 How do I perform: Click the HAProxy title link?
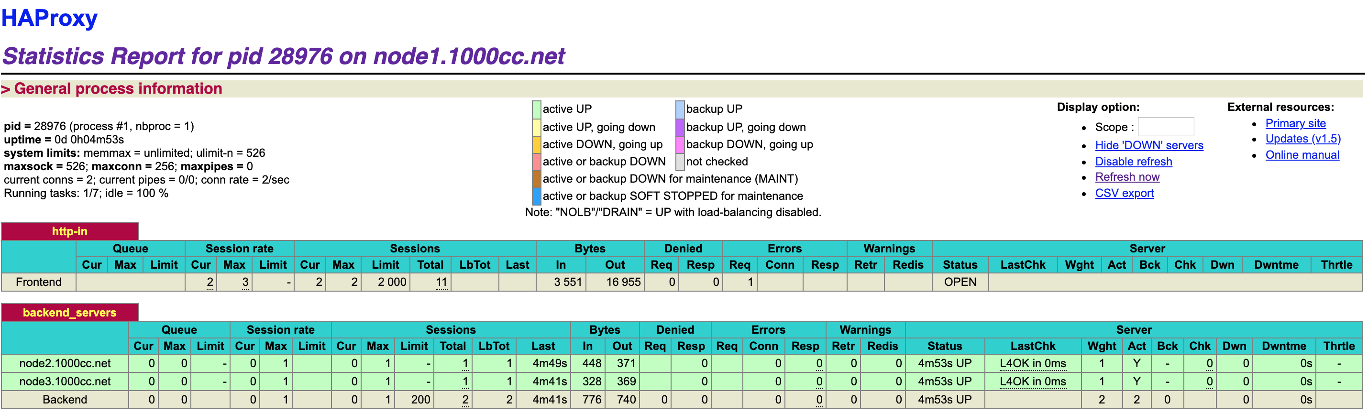[49, 19]
